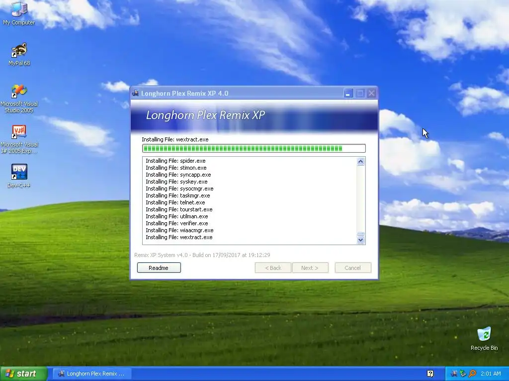Click the scroll down arrow in log list
Image resolution: width=509 pixels, height=381 pixels.
(x=361, y=240)
